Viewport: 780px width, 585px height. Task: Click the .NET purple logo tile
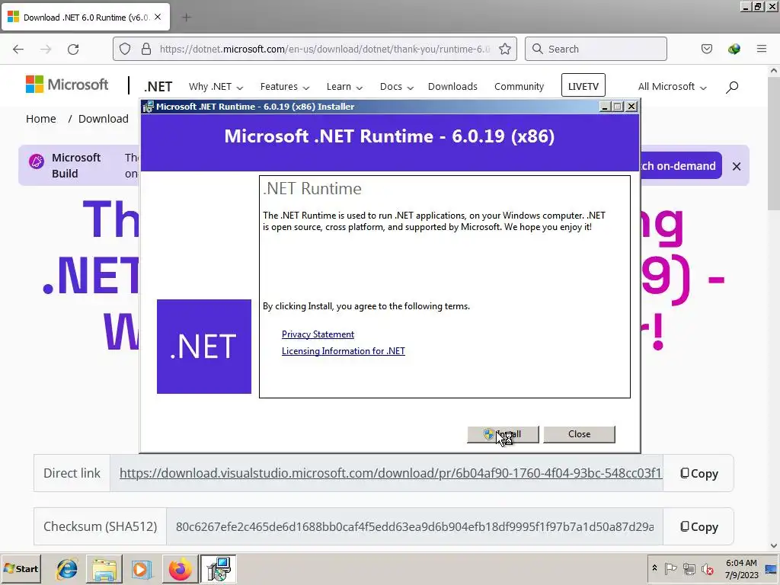tap(204, 347)
